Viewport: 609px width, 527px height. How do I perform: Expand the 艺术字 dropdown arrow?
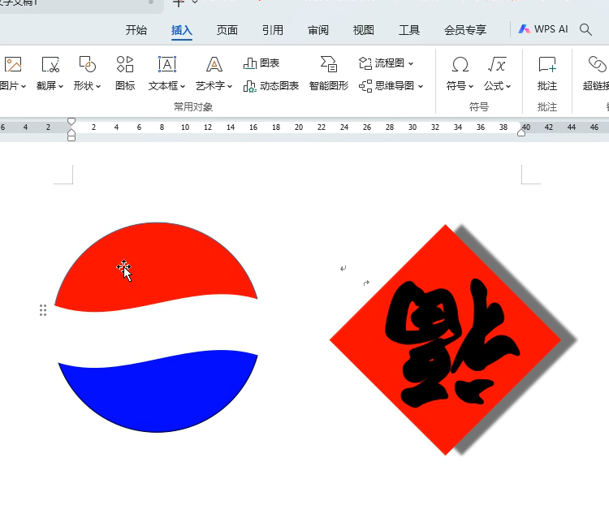[230, 86]
